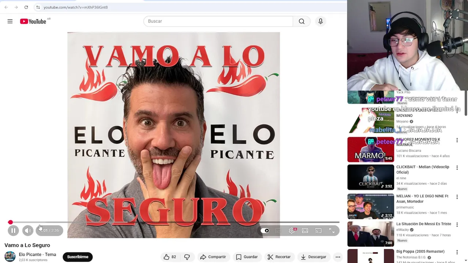Click 2,03 K suscriptores text

point(33,260)
